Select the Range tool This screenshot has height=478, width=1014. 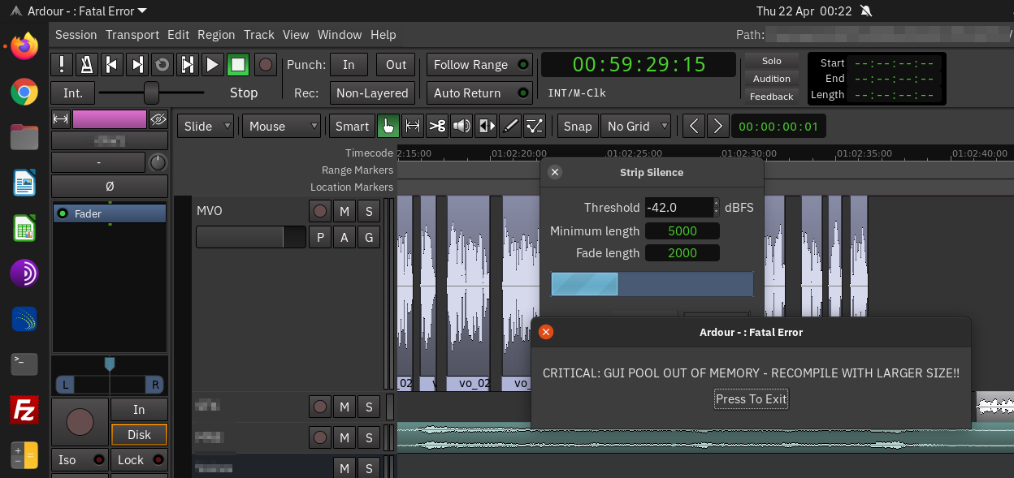point(413,126)
